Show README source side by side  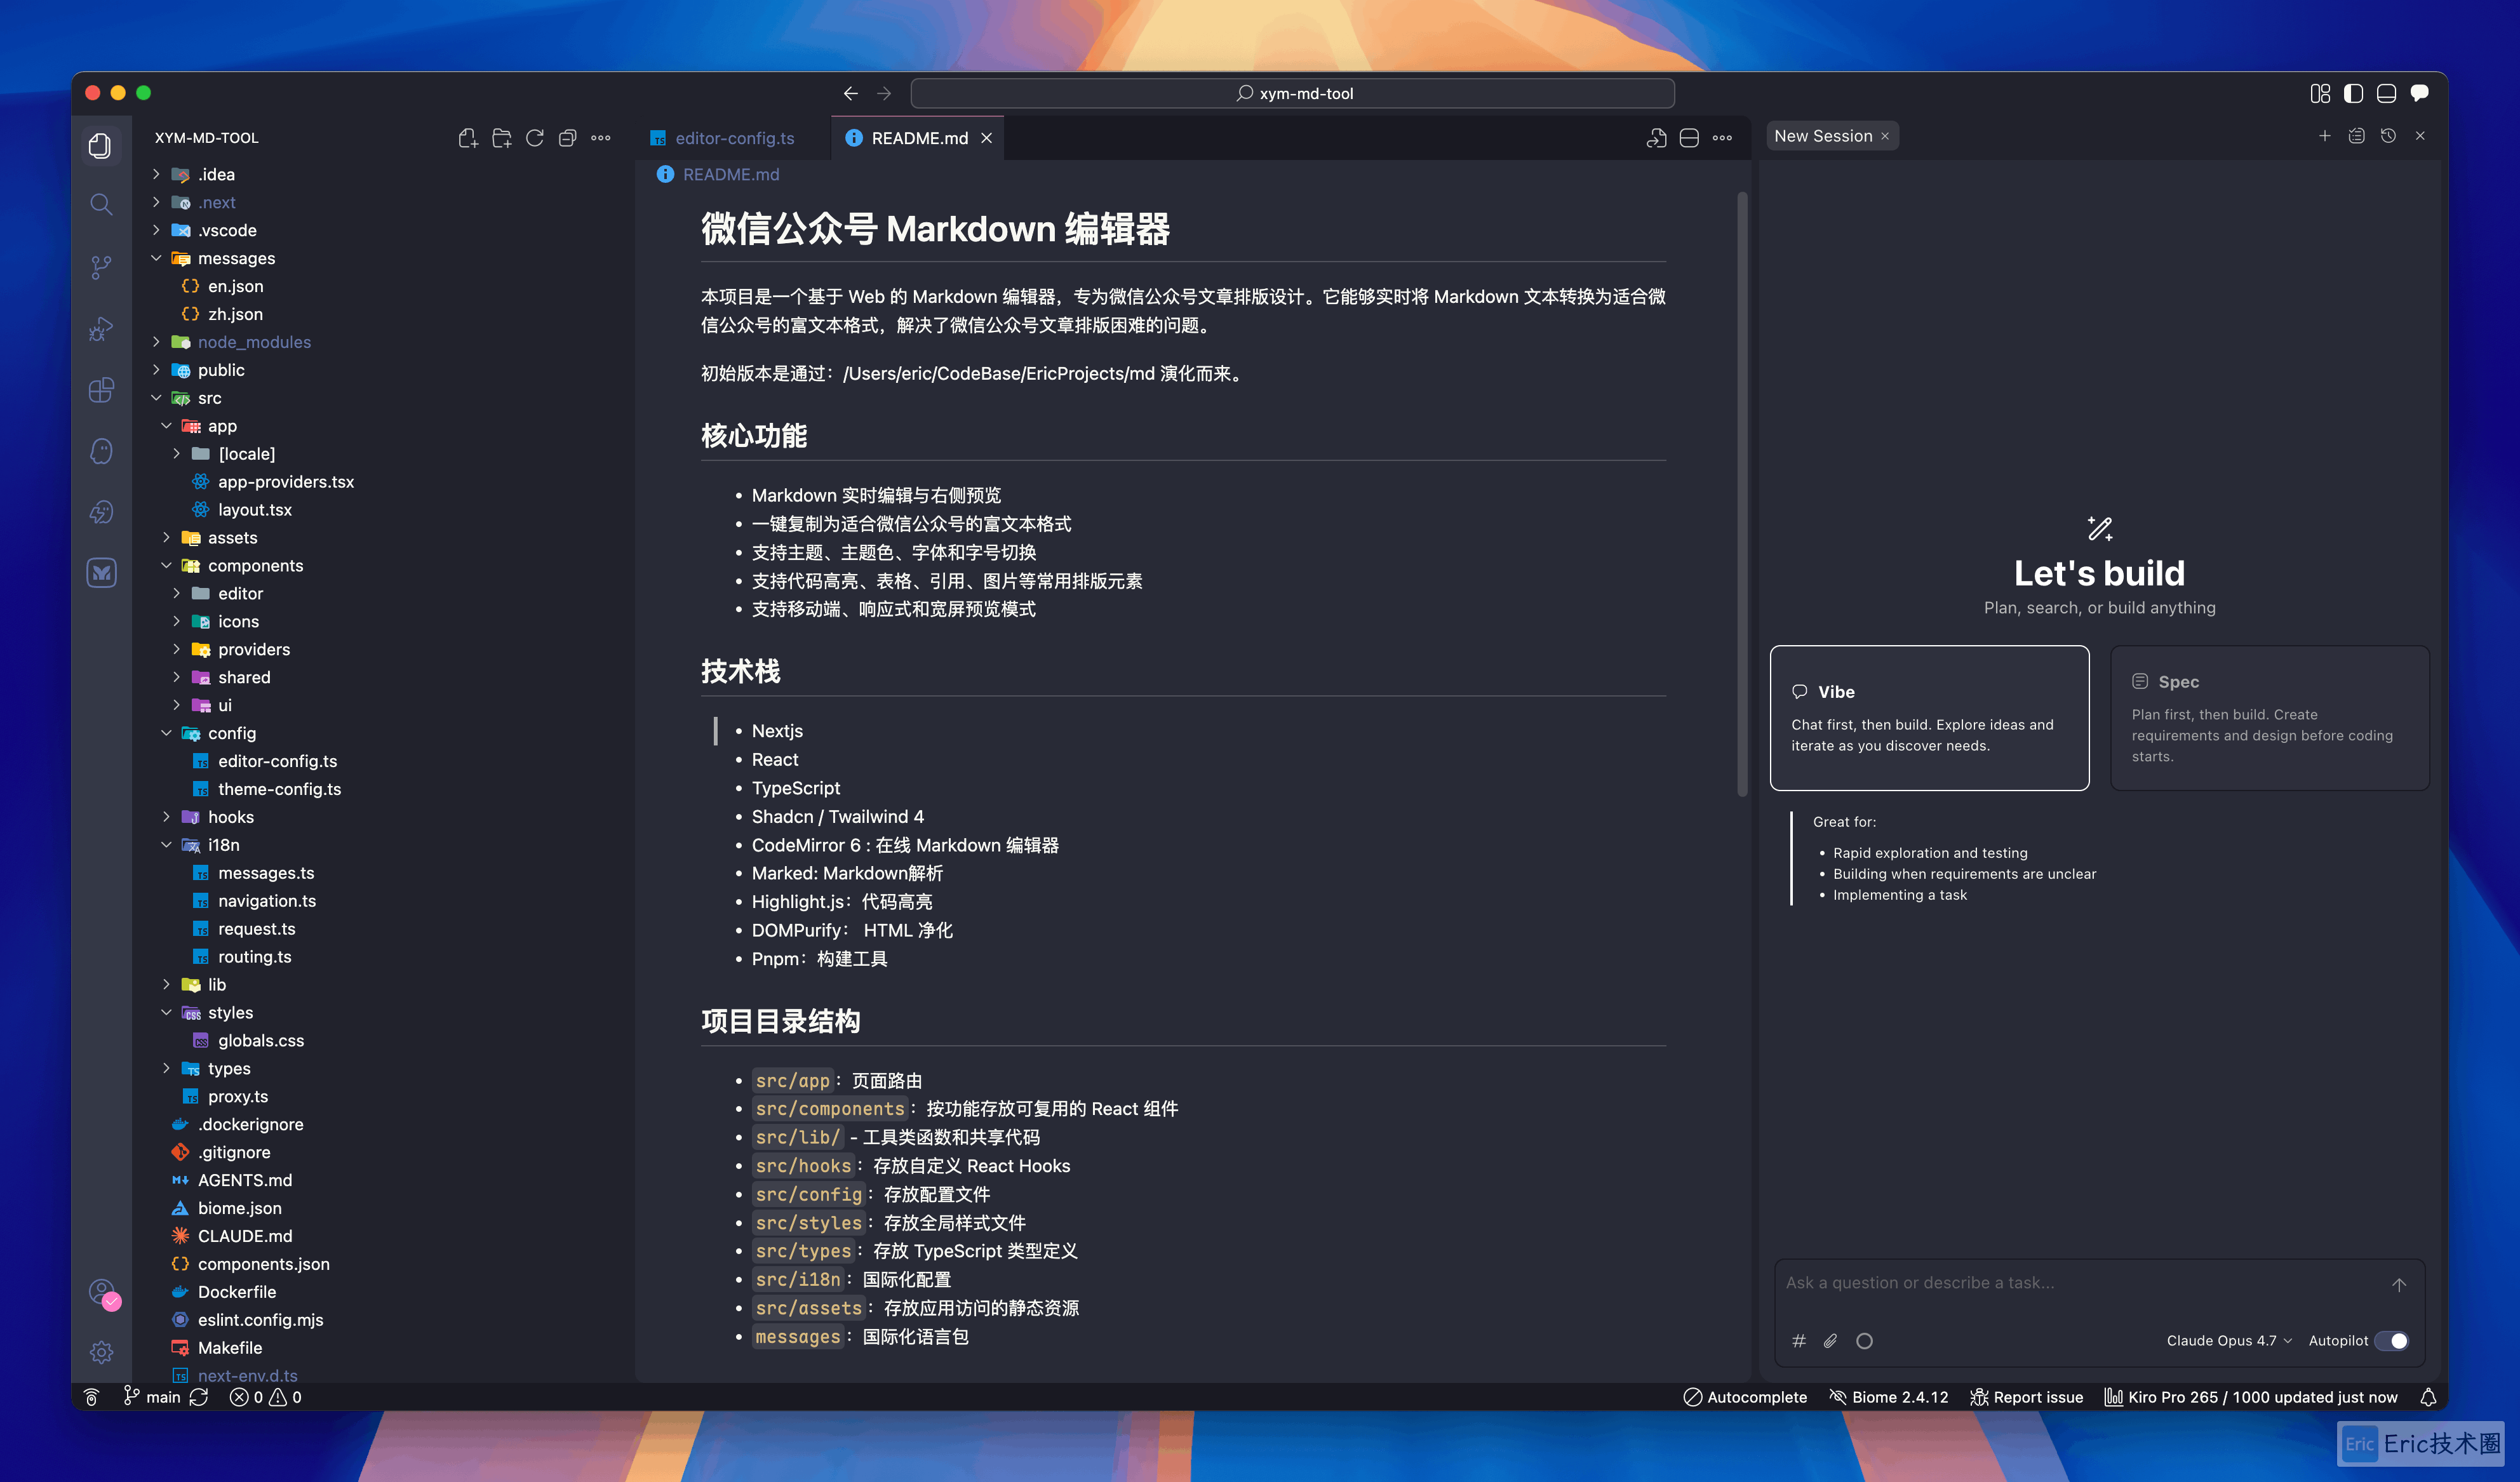click(x=1656, y=138)
